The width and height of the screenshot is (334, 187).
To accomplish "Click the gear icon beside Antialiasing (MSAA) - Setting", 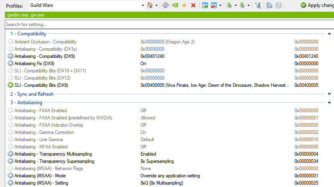I will [10, 183].
